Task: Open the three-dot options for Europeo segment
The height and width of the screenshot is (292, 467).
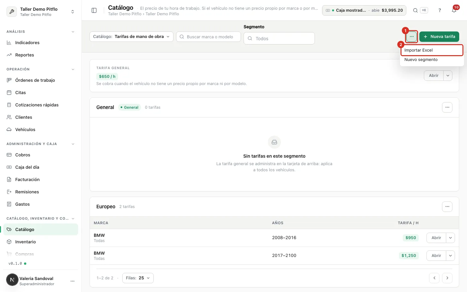Action: [447, 207]
